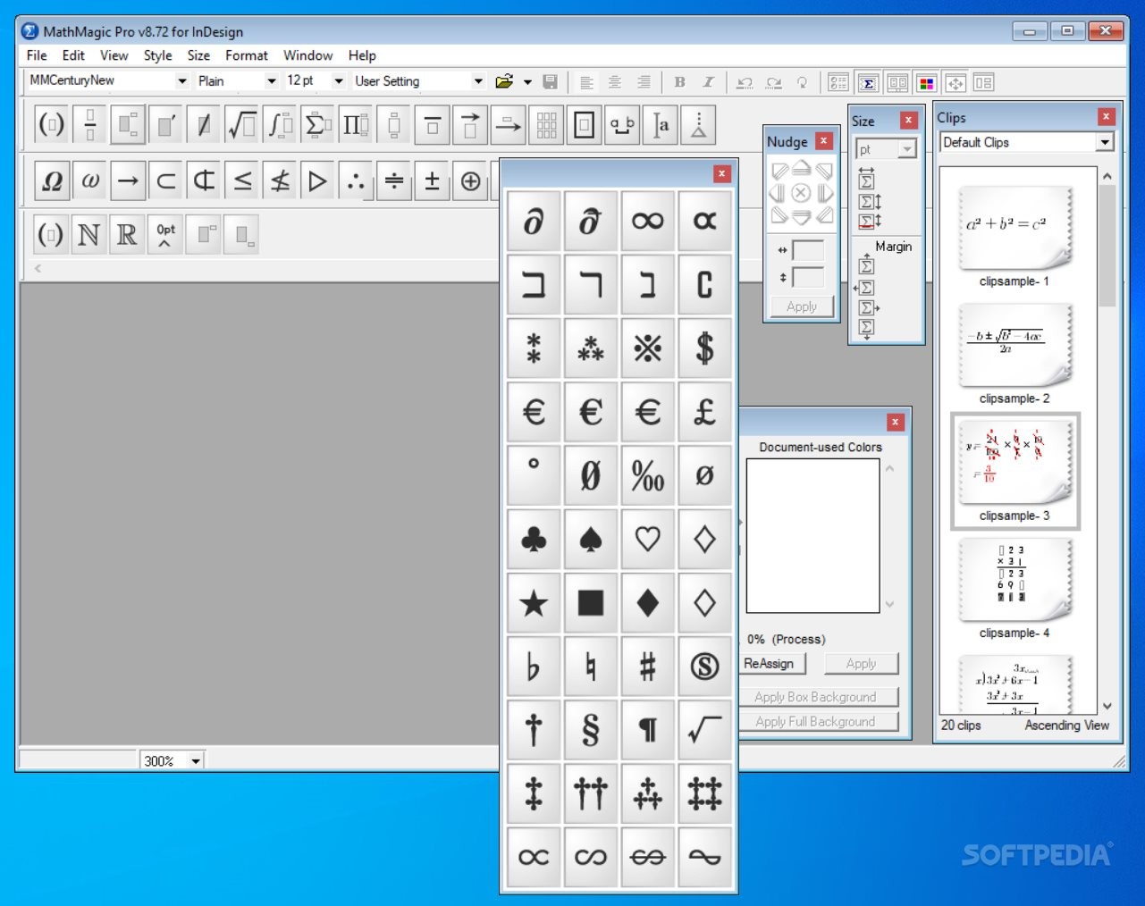Open the matrix grid template palette
Image resolution: width=1145 pixels, height=906 pixels.
[546, 125]
